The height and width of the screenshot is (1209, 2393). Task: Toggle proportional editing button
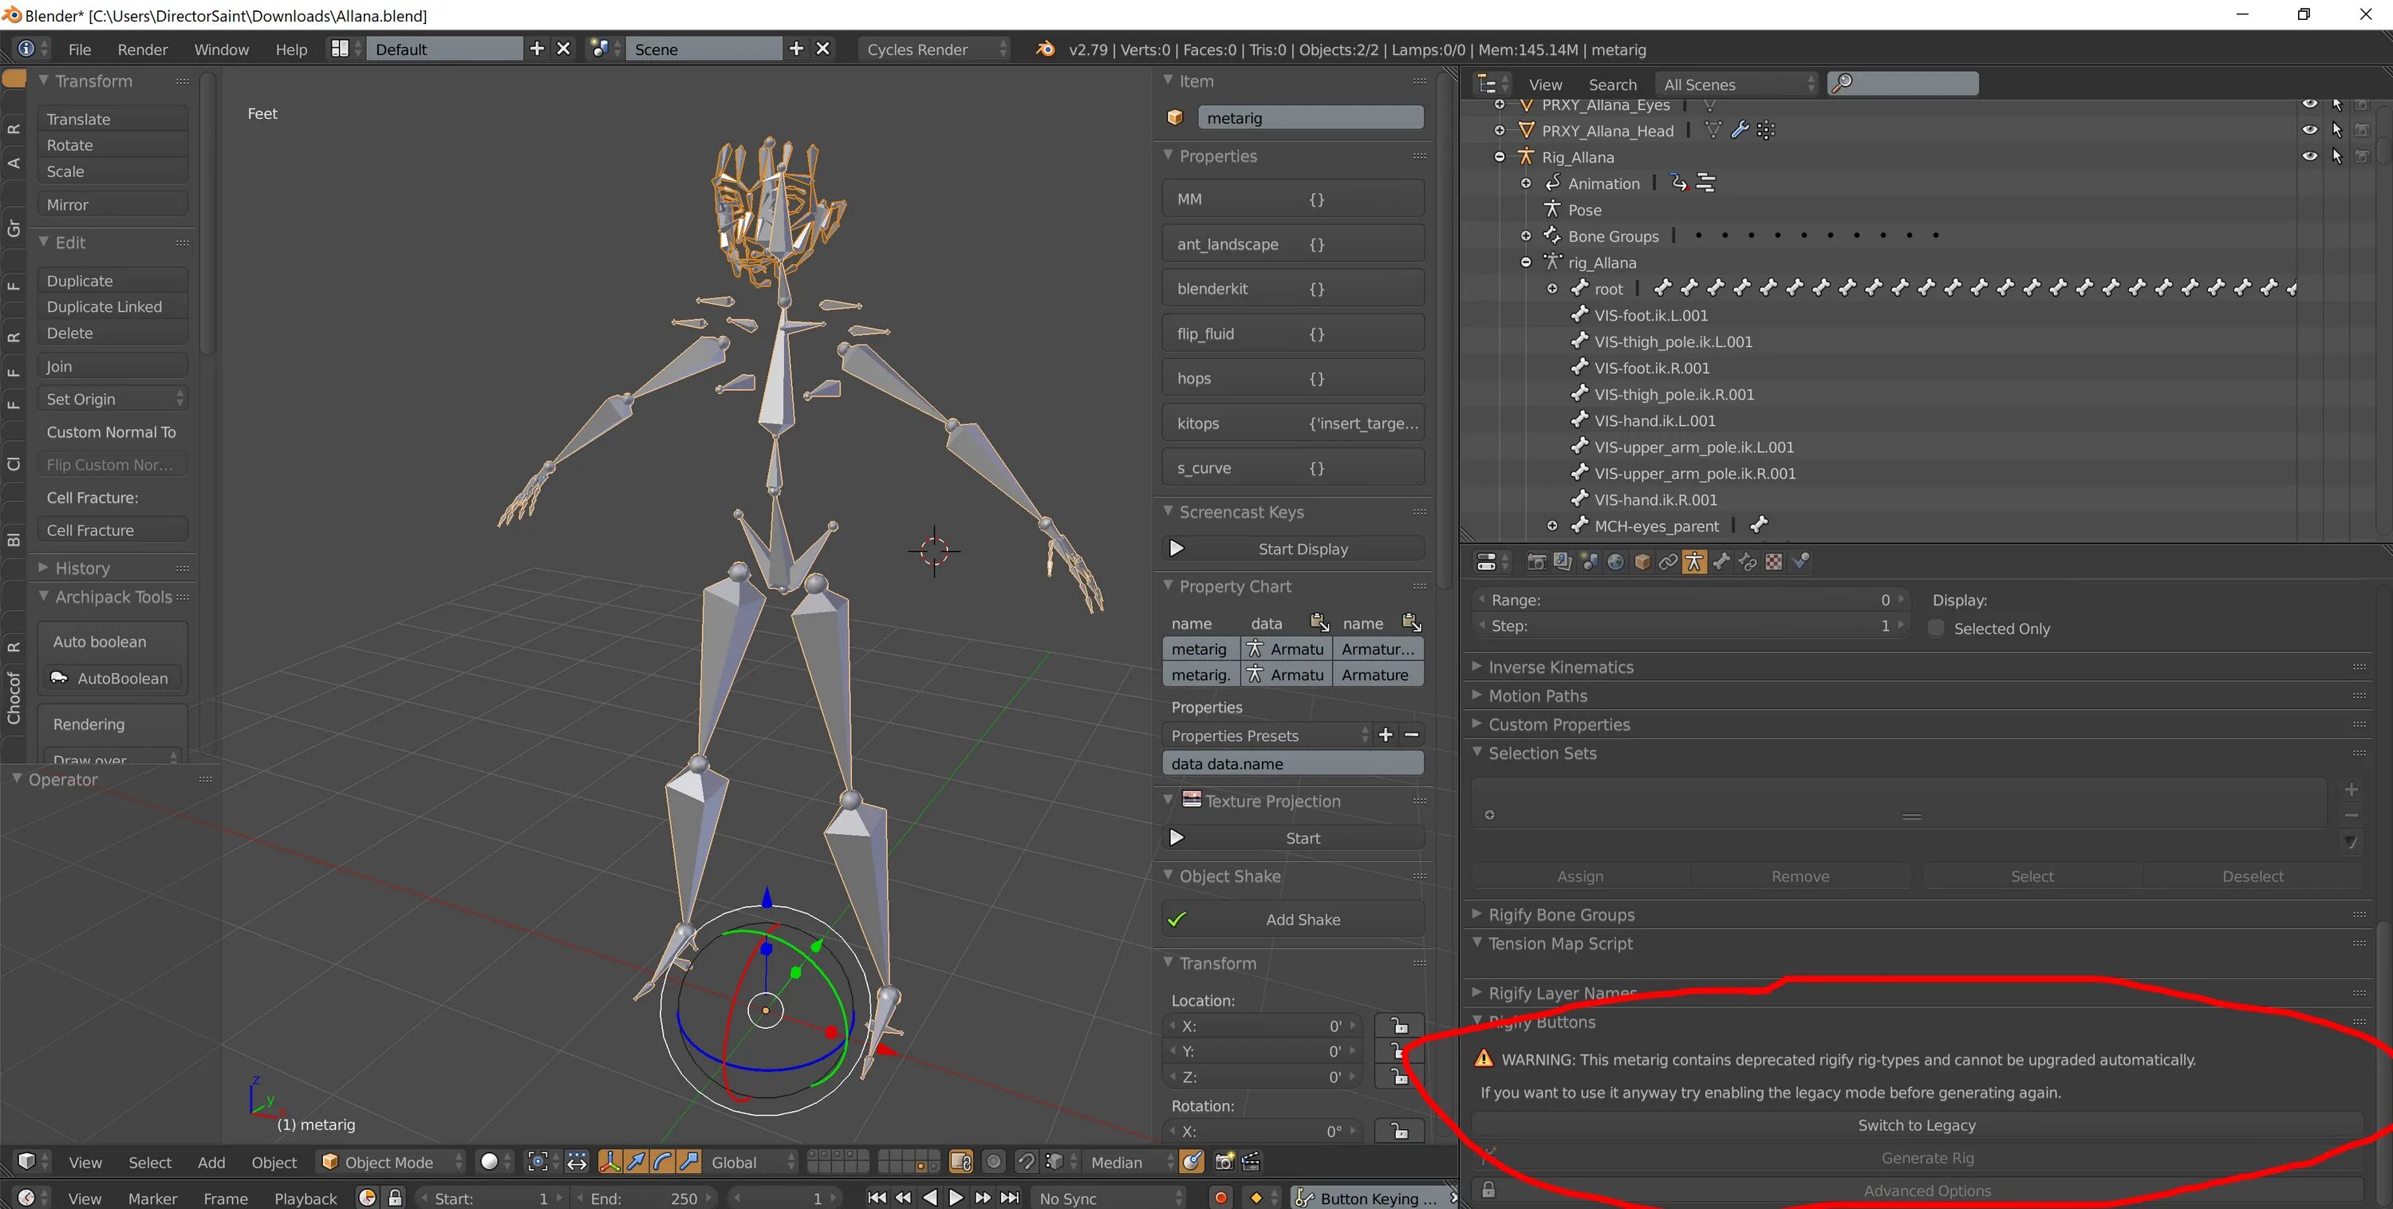(x=994, y=1162)
